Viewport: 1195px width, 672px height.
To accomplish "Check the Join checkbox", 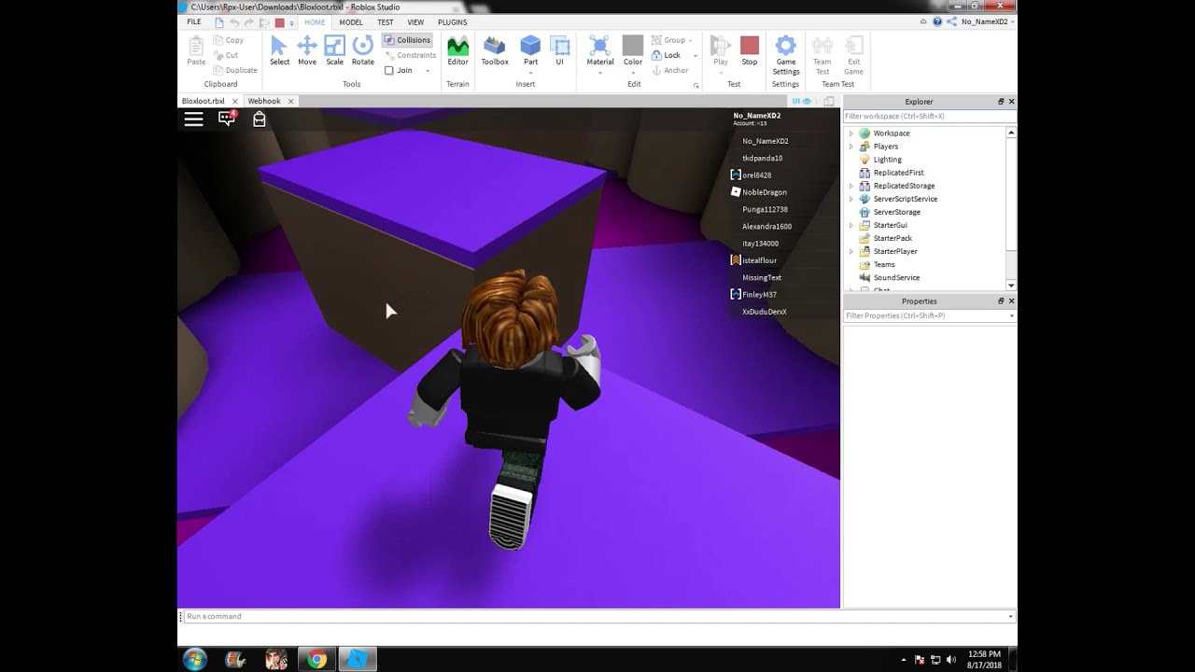I will click(x=389, y=70).
